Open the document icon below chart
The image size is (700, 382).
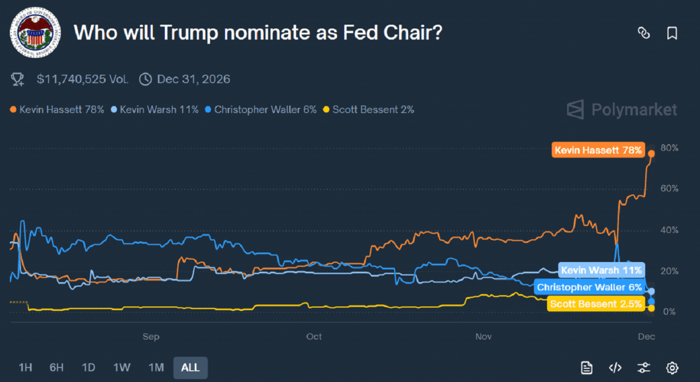point(587,367)
